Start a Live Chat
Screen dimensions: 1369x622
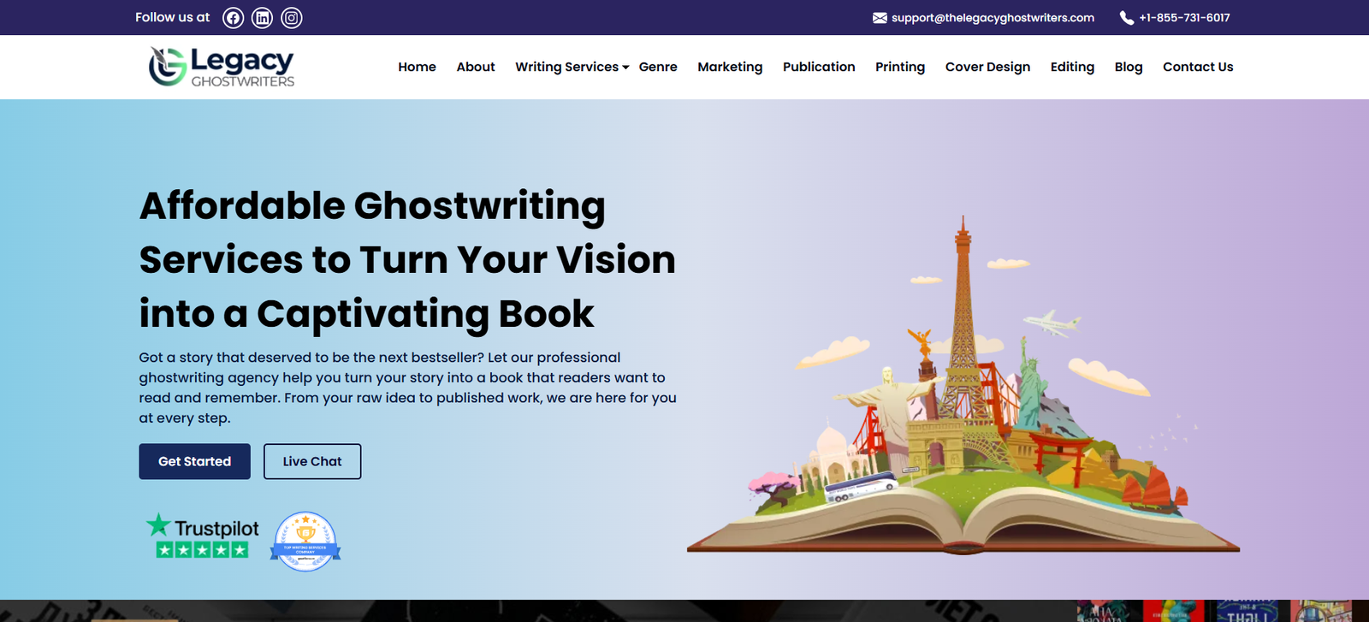(x=312, y=461)
